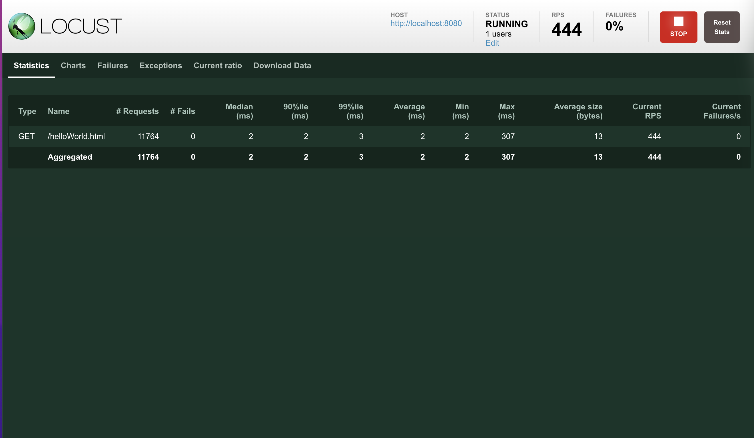754x438 pixels.
Task: Click the Current RPS column header
Action: [647, 111]
